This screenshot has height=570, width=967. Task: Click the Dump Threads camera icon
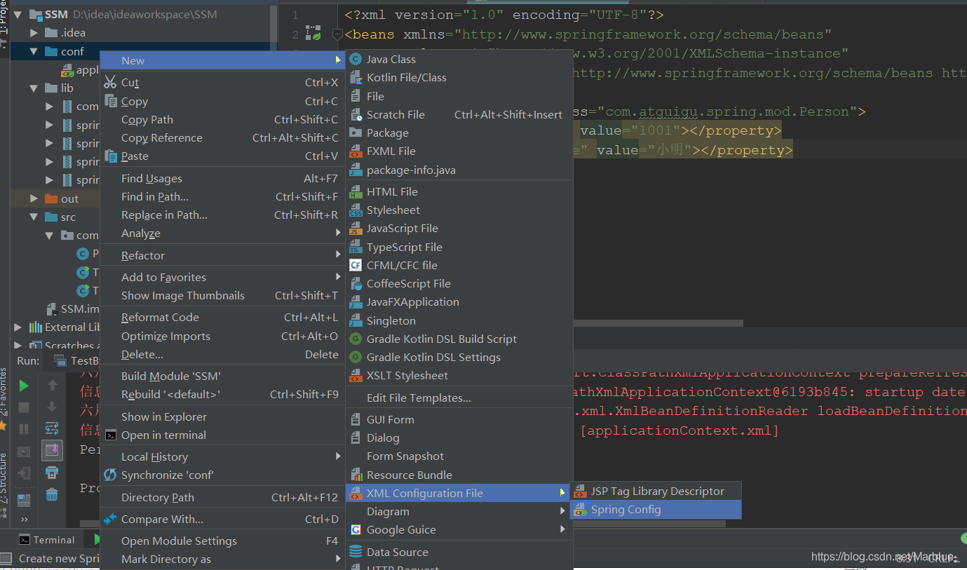pyautogui.click(x=24, y=451)
